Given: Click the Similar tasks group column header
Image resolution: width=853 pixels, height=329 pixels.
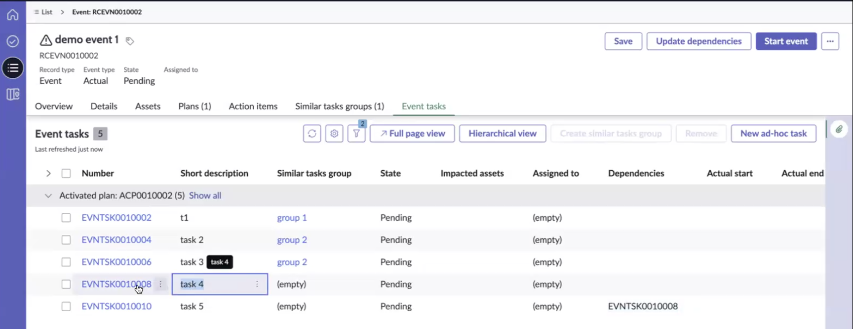Looking at the screenshot, I should click(314, 173).
